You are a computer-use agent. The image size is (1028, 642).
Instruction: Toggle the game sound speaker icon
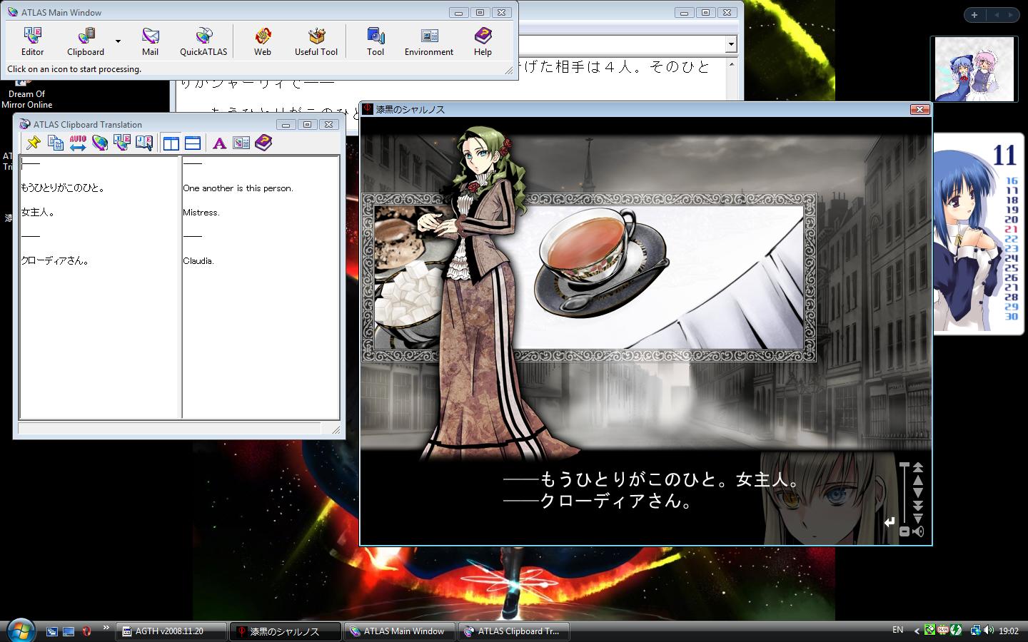pyautogui.click(x=918, y=531)
